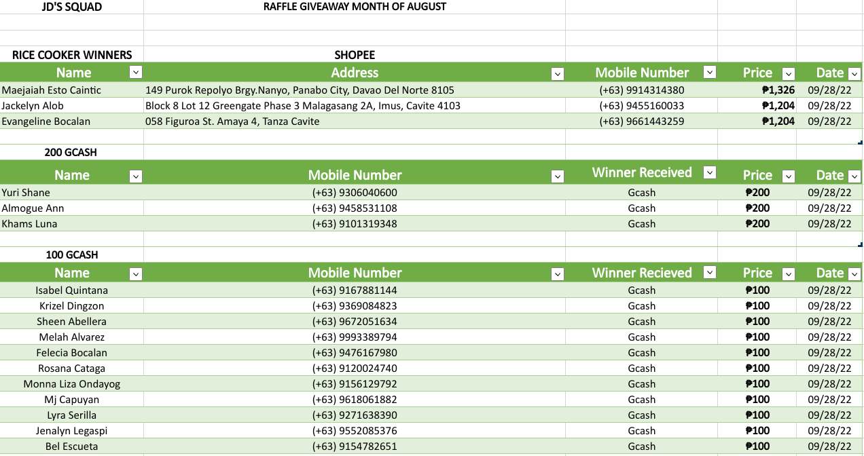Viewport: 864px width, 456px height.
Task: Select phone number (+63) 9914314380
Action: pos(642,90)
